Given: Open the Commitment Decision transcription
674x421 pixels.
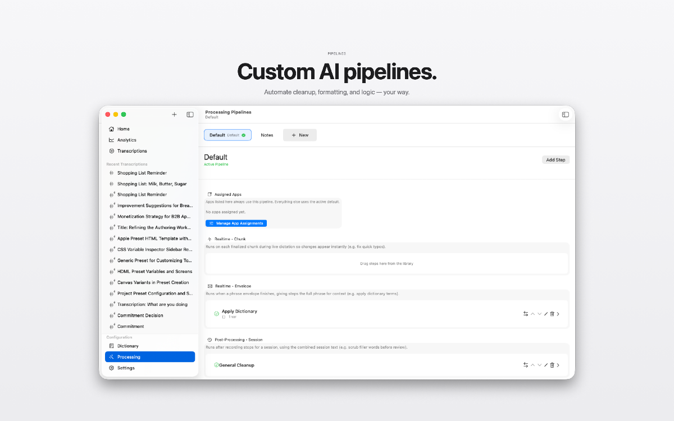Looking at the screenshot, I should [x=140, y=315].
